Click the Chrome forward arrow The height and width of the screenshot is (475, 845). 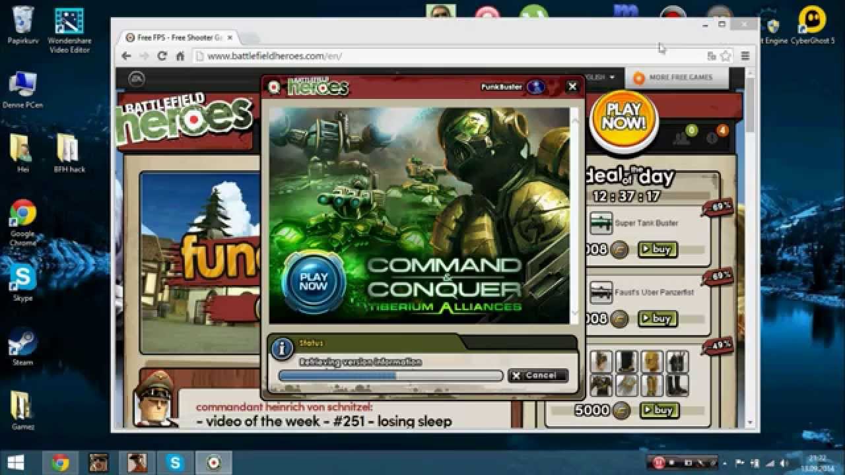click(144, 56)
